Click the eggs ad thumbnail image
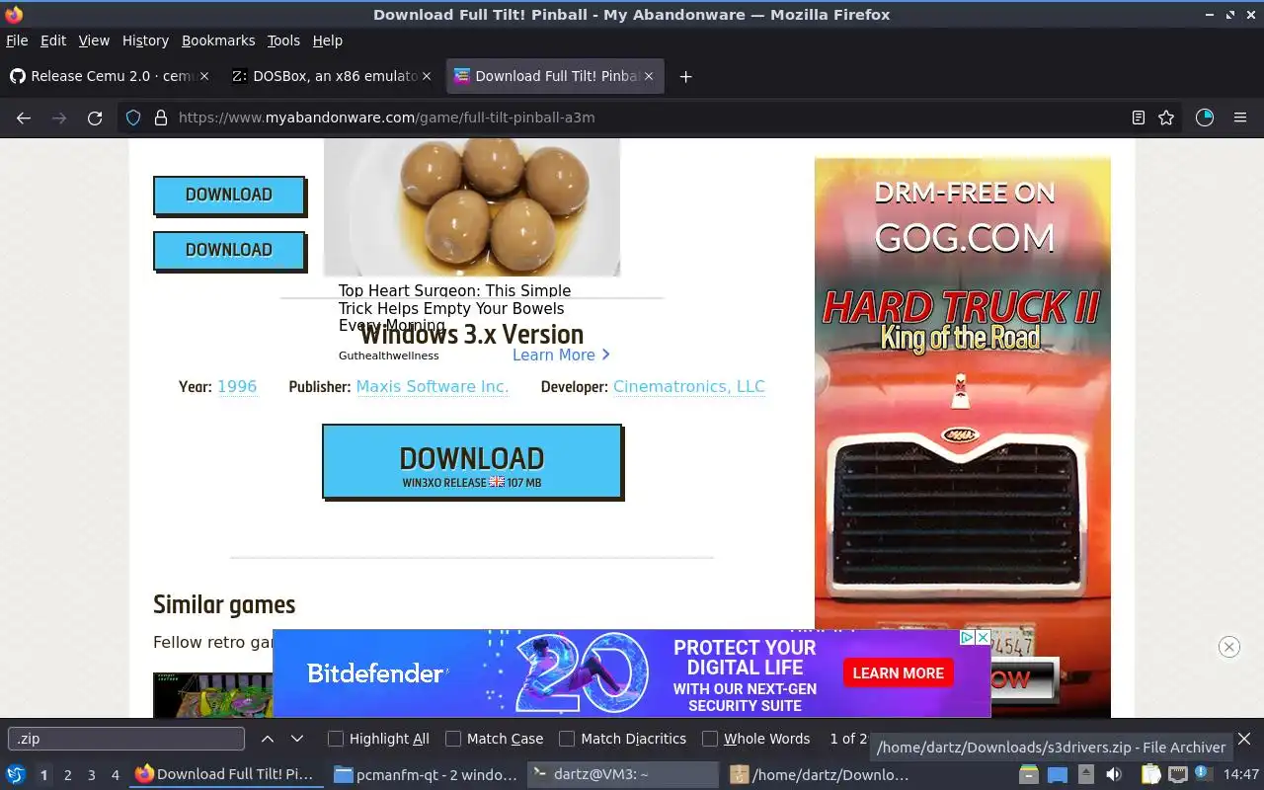Viewport: 1264px width, 790px height. point(472,206)
